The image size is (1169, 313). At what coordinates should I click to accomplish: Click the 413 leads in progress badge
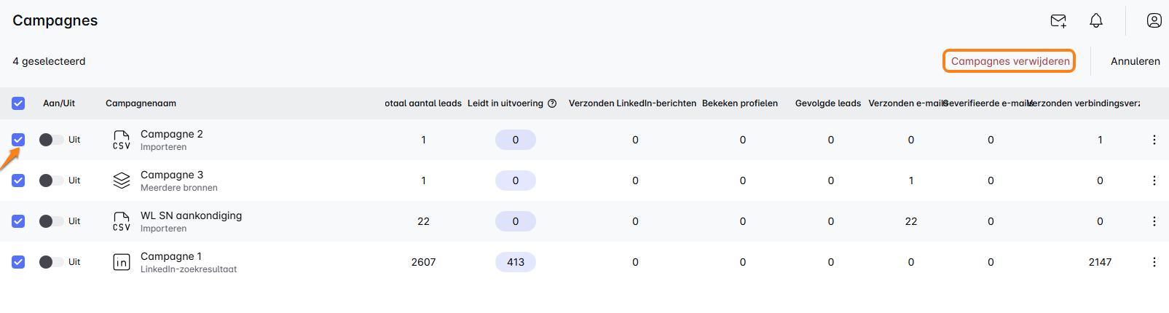(516, 262)
